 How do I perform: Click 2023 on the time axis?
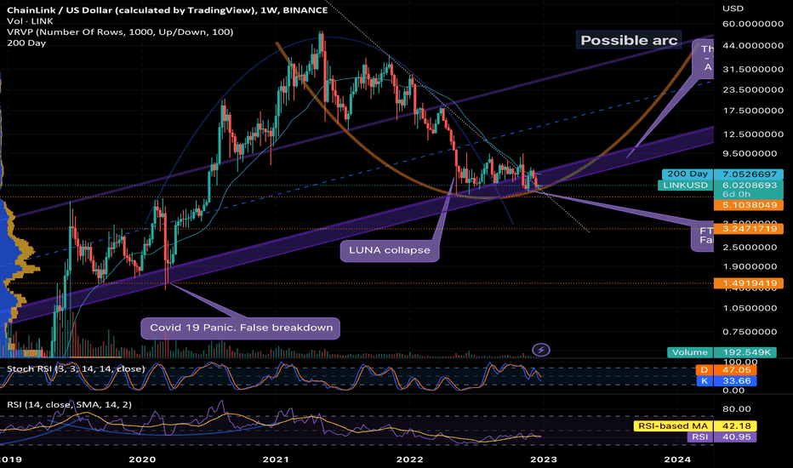(x=543, y=459)
